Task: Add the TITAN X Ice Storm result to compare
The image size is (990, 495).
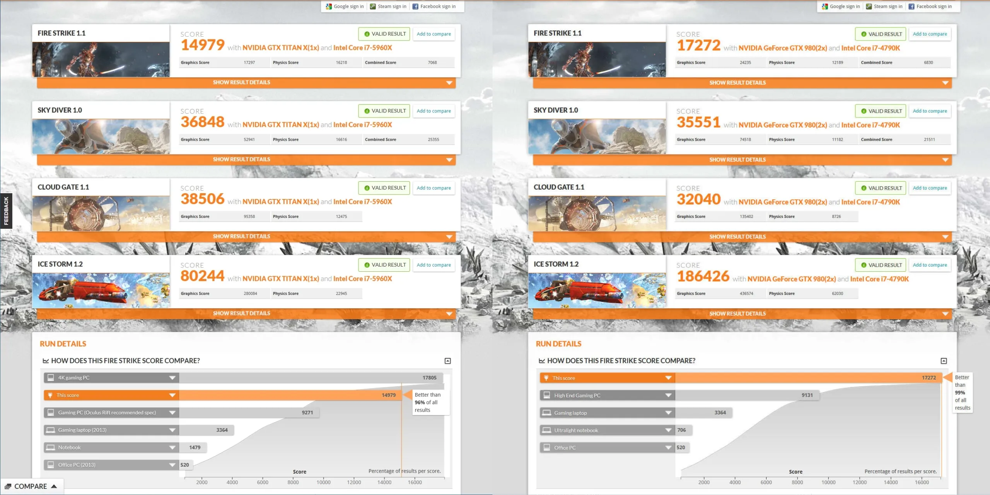Action: 434,265
